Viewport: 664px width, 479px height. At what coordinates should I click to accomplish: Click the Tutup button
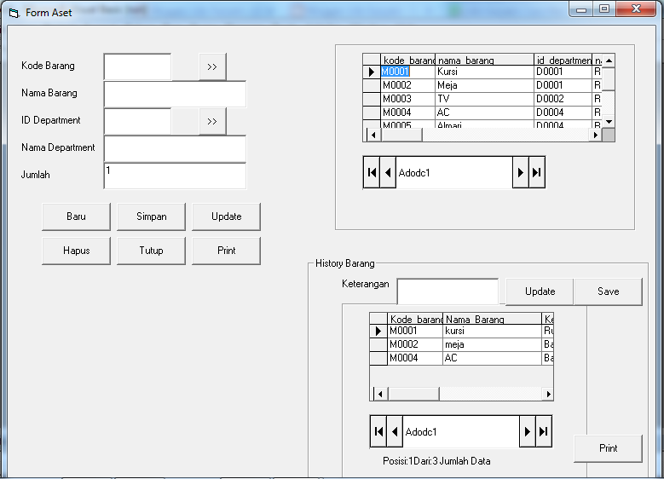(x=151, y=251)
